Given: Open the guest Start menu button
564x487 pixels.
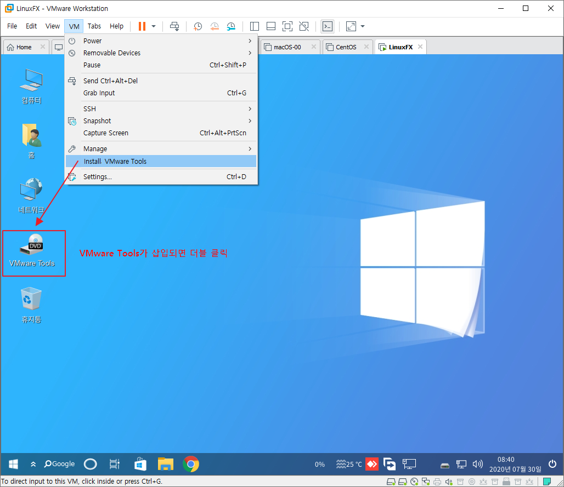Looking at the screenshot, I should click(13, 464).
